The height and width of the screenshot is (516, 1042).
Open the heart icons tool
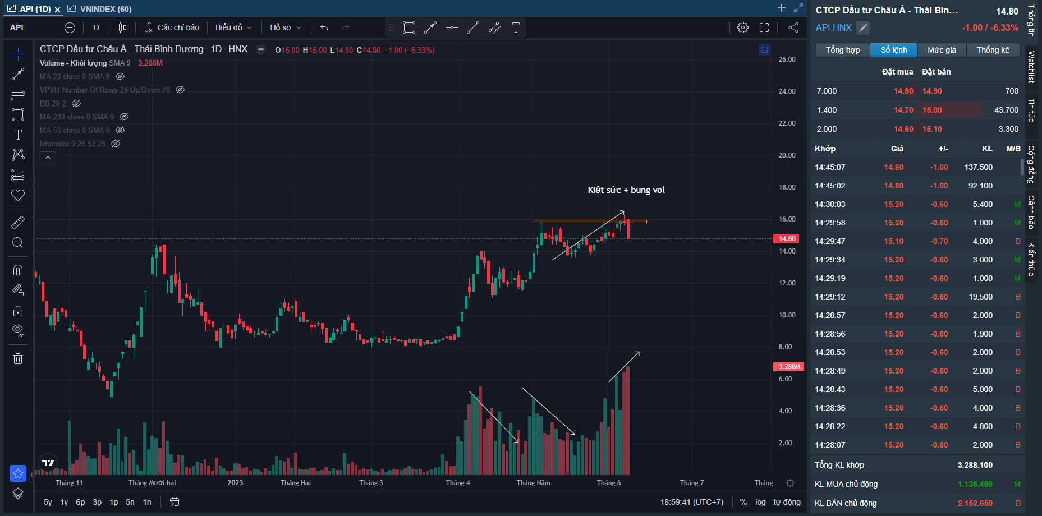coord(18,195)
